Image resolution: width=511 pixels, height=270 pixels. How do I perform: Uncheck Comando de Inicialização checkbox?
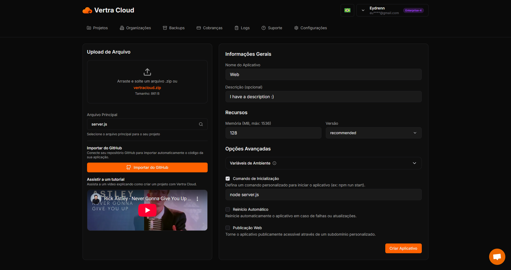[228, 179]
